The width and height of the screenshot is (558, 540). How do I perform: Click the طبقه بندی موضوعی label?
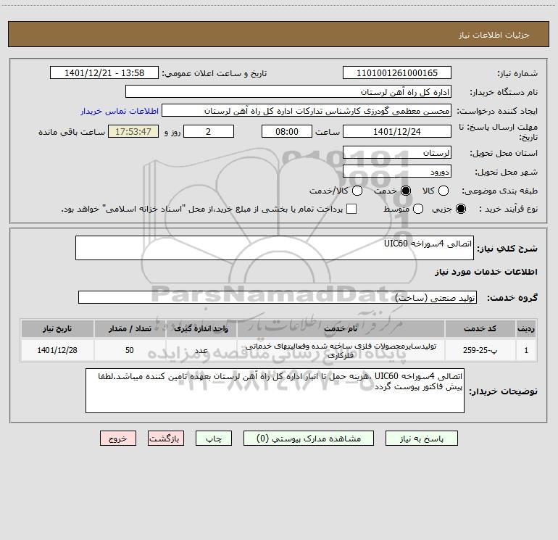[x=499, y=191]
